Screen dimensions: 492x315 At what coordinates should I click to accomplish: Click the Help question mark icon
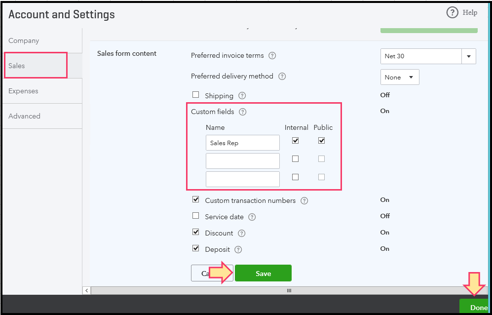(452, 13)
